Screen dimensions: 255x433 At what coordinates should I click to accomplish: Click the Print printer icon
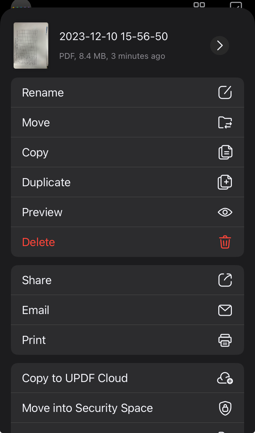pyautogui.click(x=225, y=340)
